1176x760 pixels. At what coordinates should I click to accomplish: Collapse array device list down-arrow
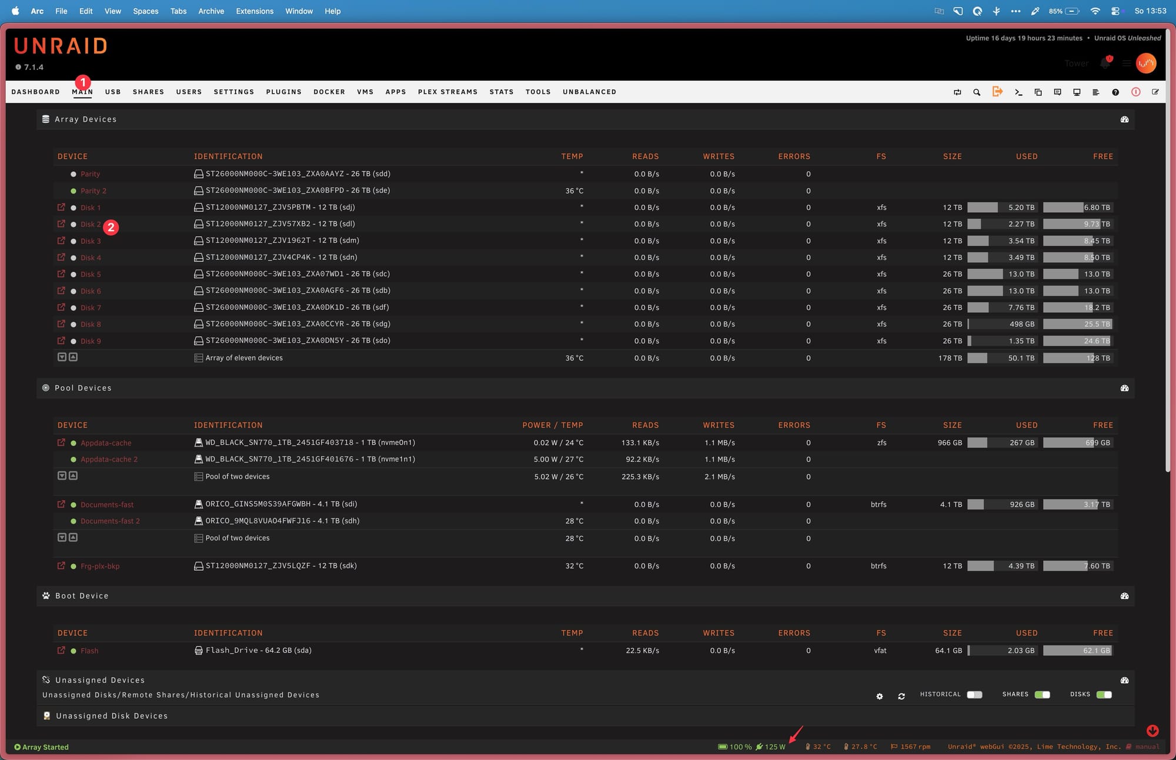(62, 357)
